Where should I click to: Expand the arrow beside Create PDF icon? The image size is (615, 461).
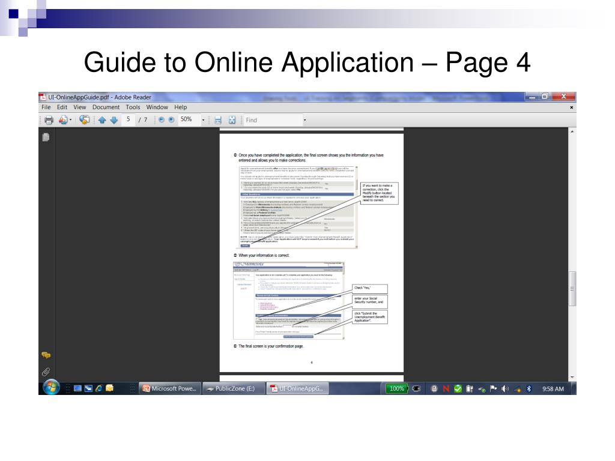pos(71,120)
